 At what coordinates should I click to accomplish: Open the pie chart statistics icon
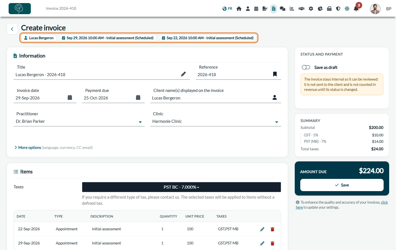(320, 9)
